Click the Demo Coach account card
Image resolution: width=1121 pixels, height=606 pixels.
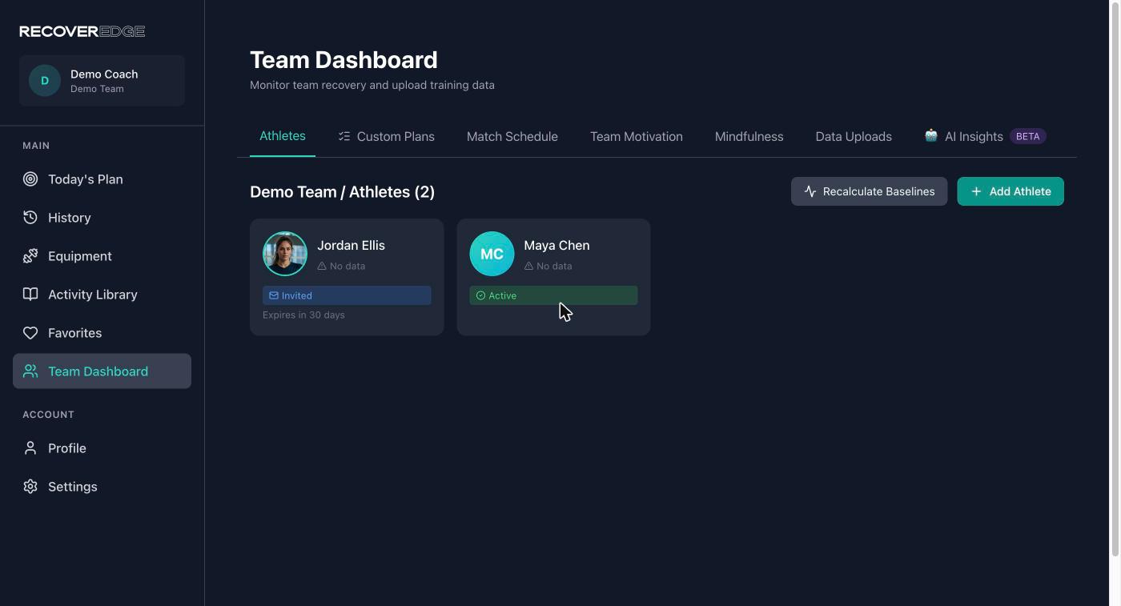click(x=102, y=81)
